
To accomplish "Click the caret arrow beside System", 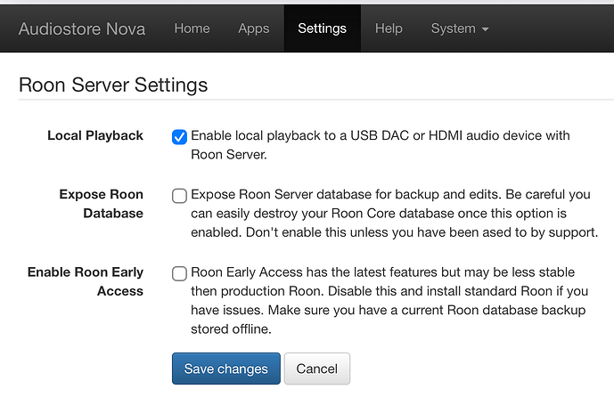I will click(x=485, y=29).
